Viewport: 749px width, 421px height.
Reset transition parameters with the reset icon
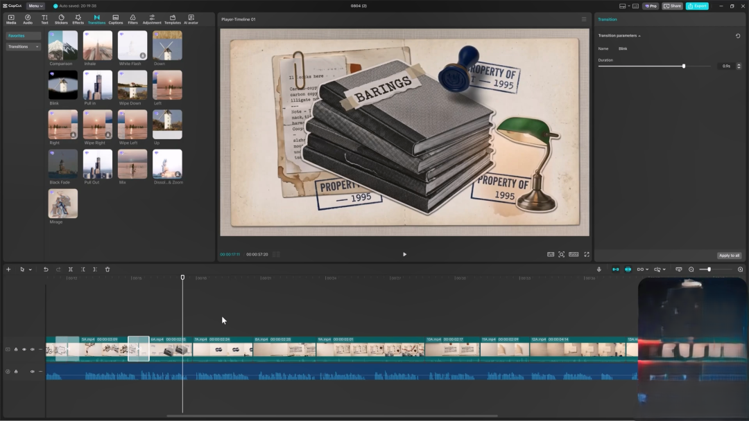tap(738, 36)
